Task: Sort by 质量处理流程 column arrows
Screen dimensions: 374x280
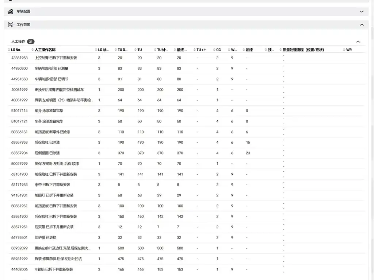Action: click(281, 50)
